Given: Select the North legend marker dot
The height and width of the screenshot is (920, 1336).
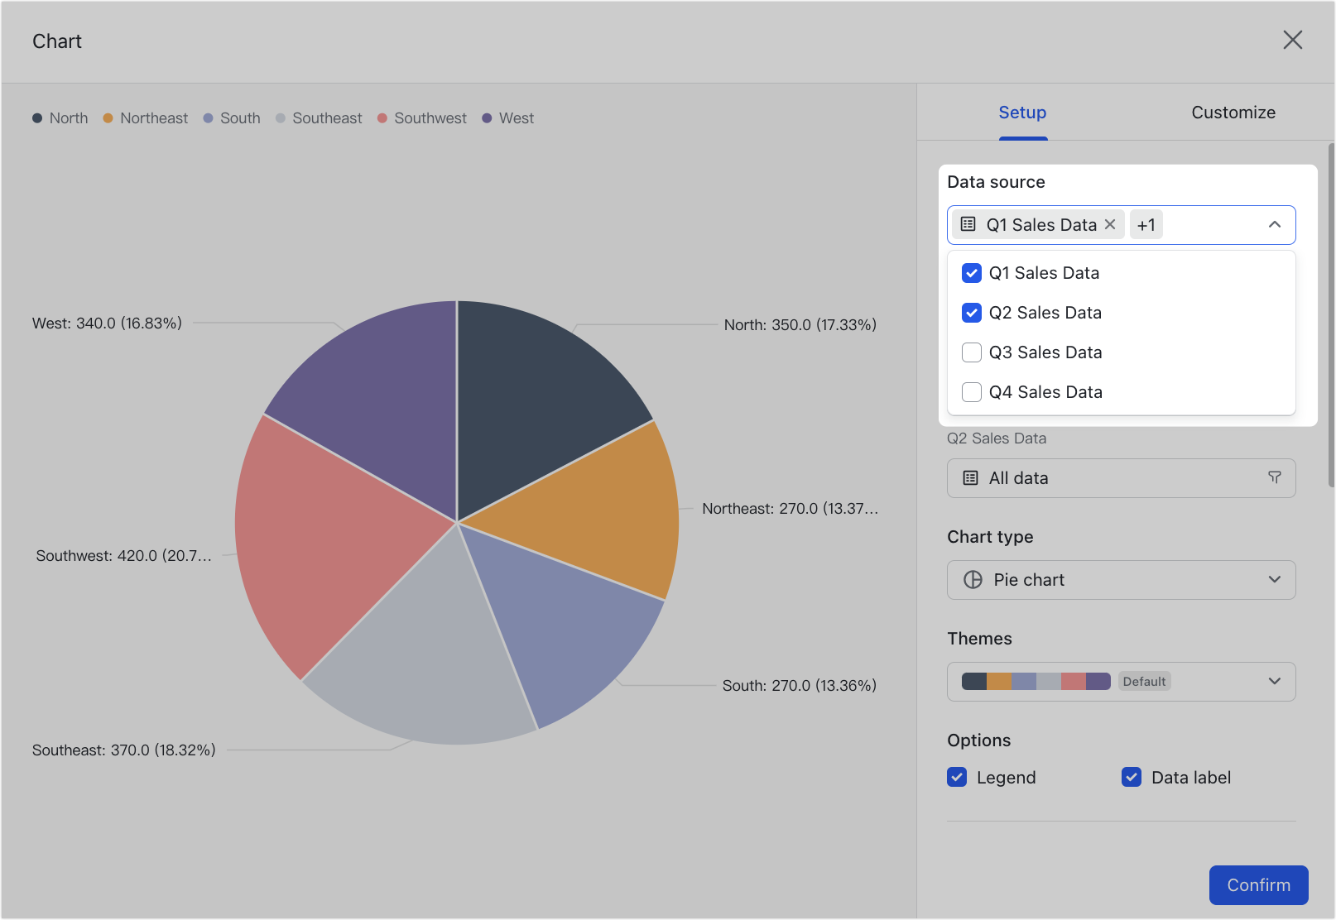Looking at the screenshot, I should point(36,117).
